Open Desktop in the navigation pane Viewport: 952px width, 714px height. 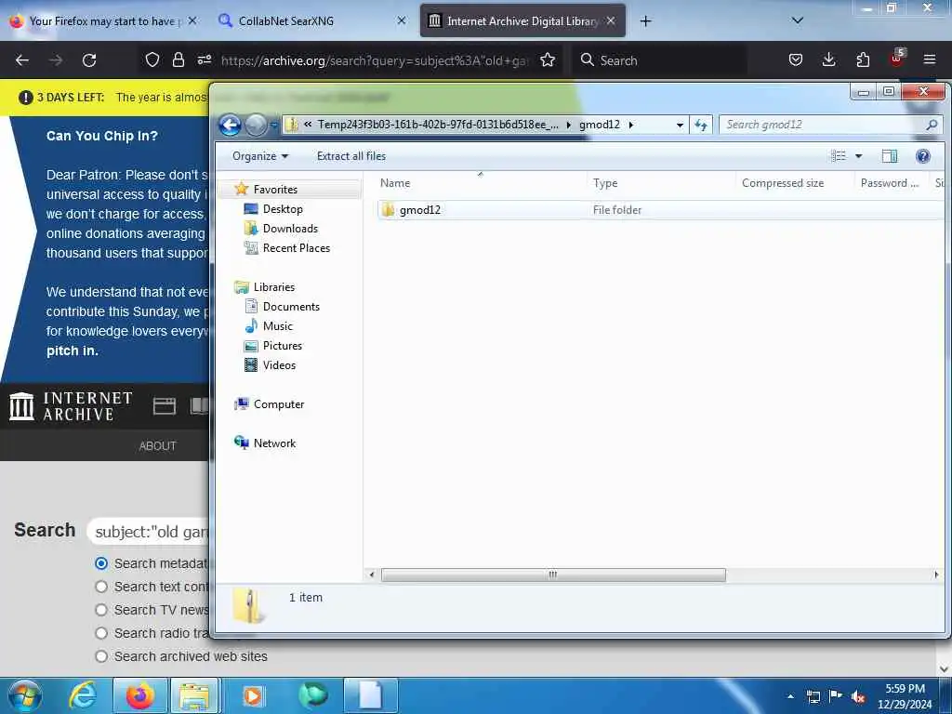pyautogui.click(x=283, y=209)
